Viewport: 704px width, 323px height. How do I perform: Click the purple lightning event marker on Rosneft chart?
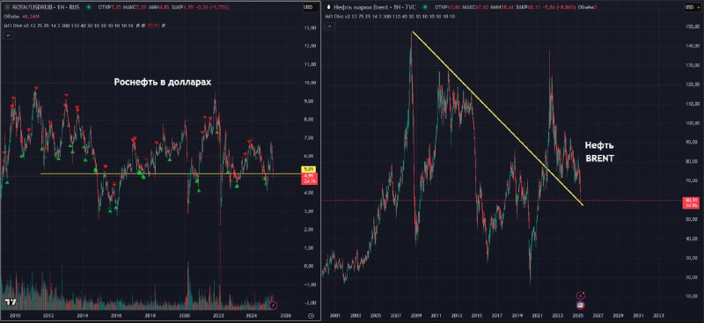[x=275, y=305]
